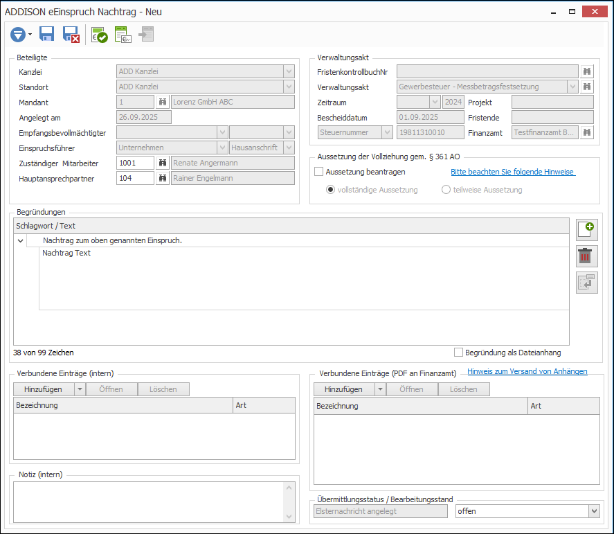
Task: Click add new Begründung icon with plus
Action: (586, 229)
